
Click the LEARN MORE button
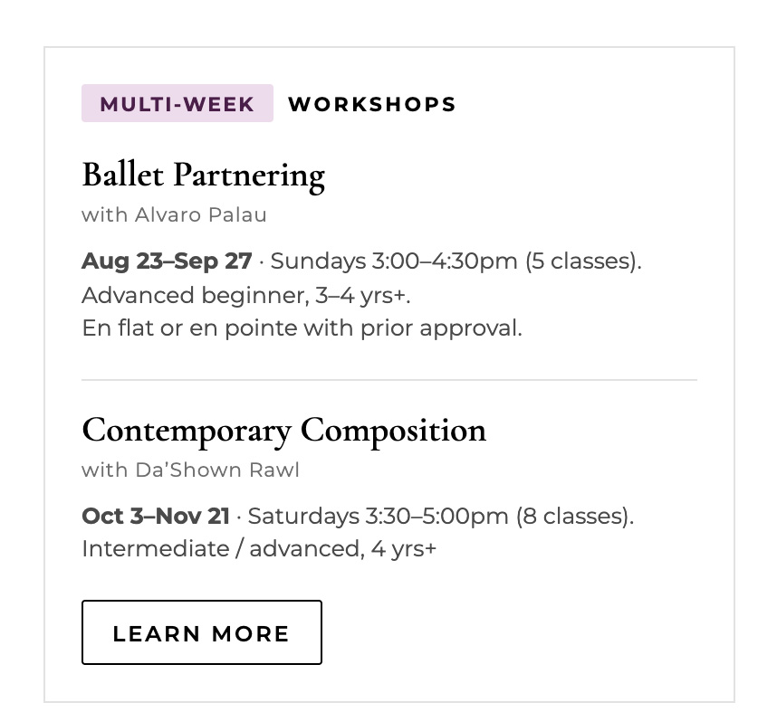[202, 632]
